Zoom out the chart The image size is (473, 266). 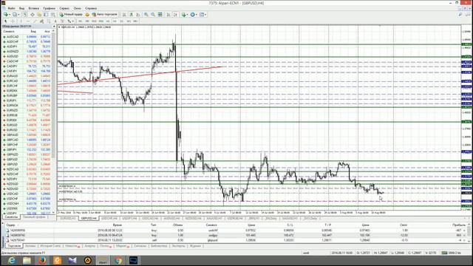pos(153,15)
